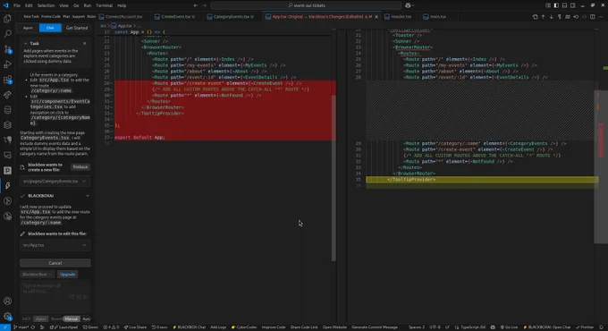Go to next change with the down arrow
The width and height of the screenshot is (608, 331).
(552, 17)
